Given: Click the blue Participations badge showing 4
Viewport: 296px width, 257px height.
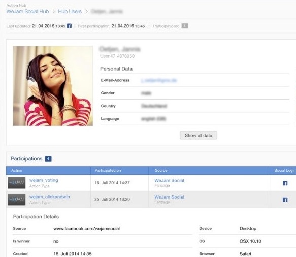Looking at the screenshot, I should 48,159.
